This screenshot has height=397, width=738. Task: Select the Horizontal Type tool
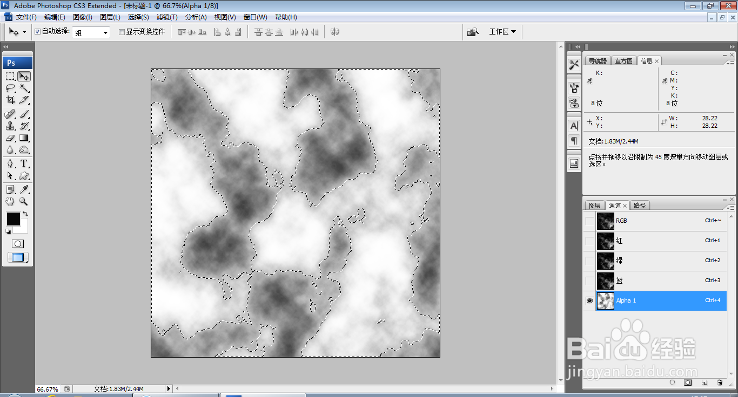pos(24,164)
